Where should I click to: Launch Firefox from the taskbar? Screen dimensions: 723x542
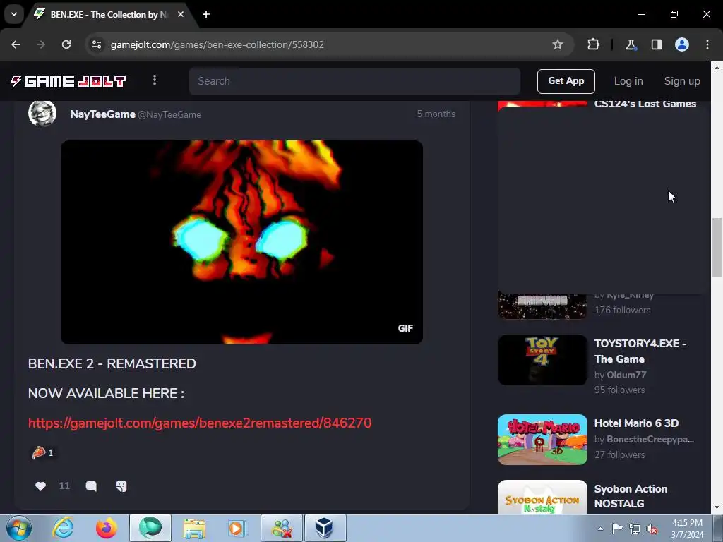point(107,528)
